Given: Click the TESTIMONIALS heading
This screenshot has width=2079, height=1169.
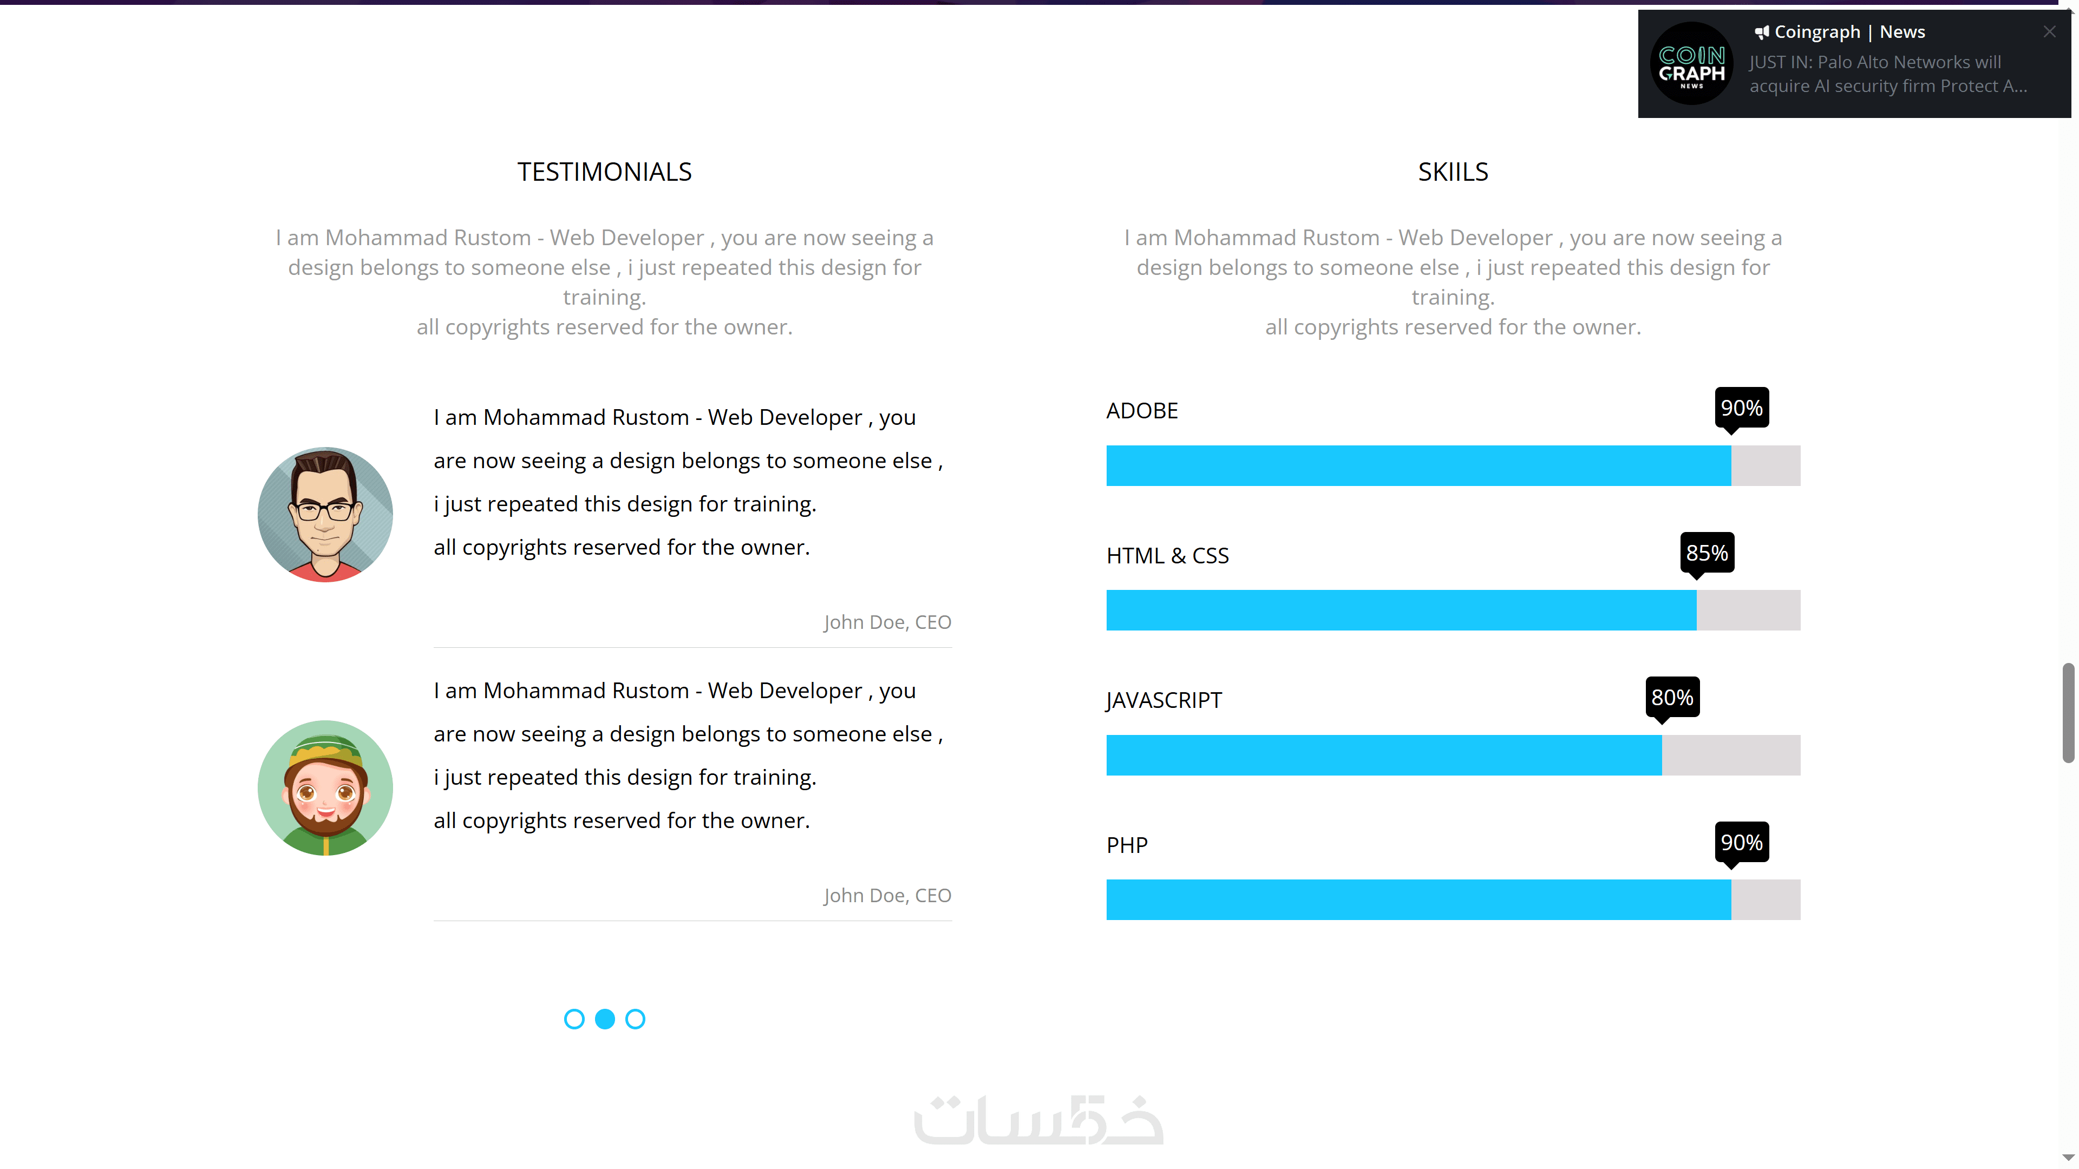Looking at the screenshot, I should [605, 172].
